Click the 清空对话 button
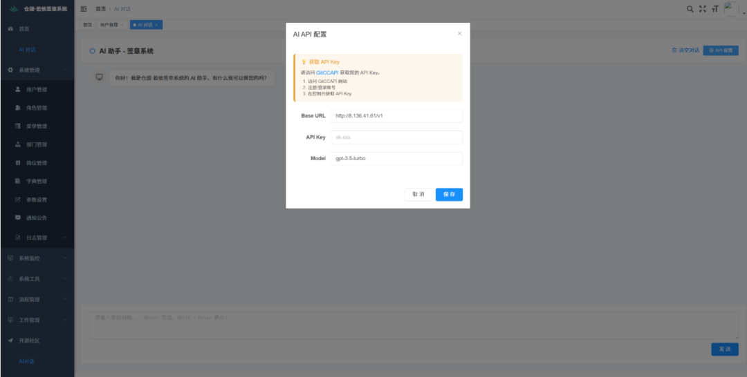This screenshot has height=377, width=747. [x=685, y=50]
